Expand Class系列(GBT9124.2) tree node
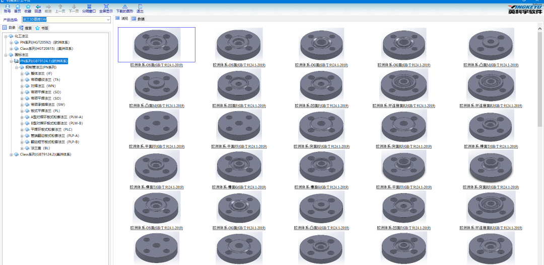The height and width of the screenshot is (265, 544). [x=11, y=154]
